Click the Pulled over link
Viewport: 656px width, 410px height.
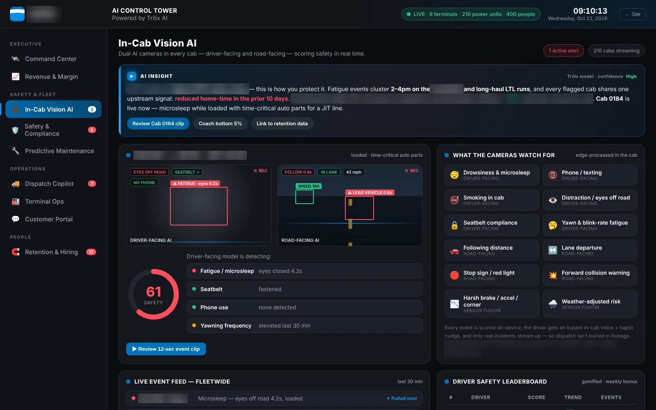401,399
